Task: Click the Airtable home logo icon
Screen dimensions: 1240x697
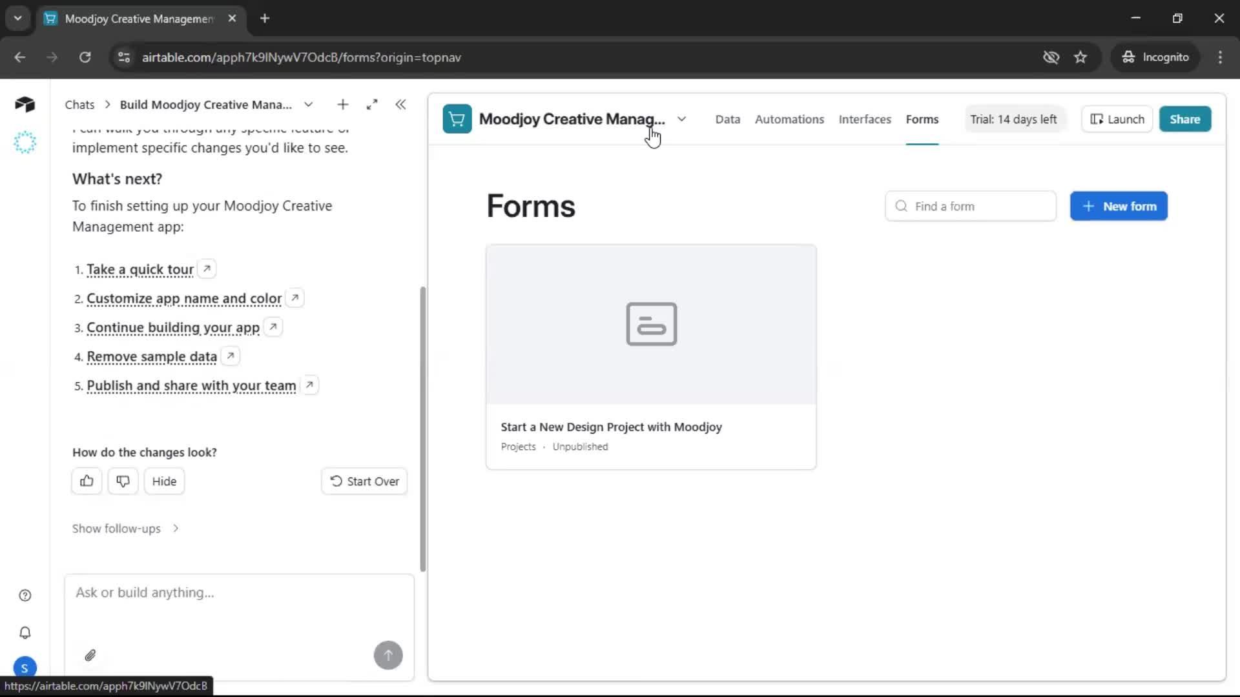Action: click(x=25, y=104)
